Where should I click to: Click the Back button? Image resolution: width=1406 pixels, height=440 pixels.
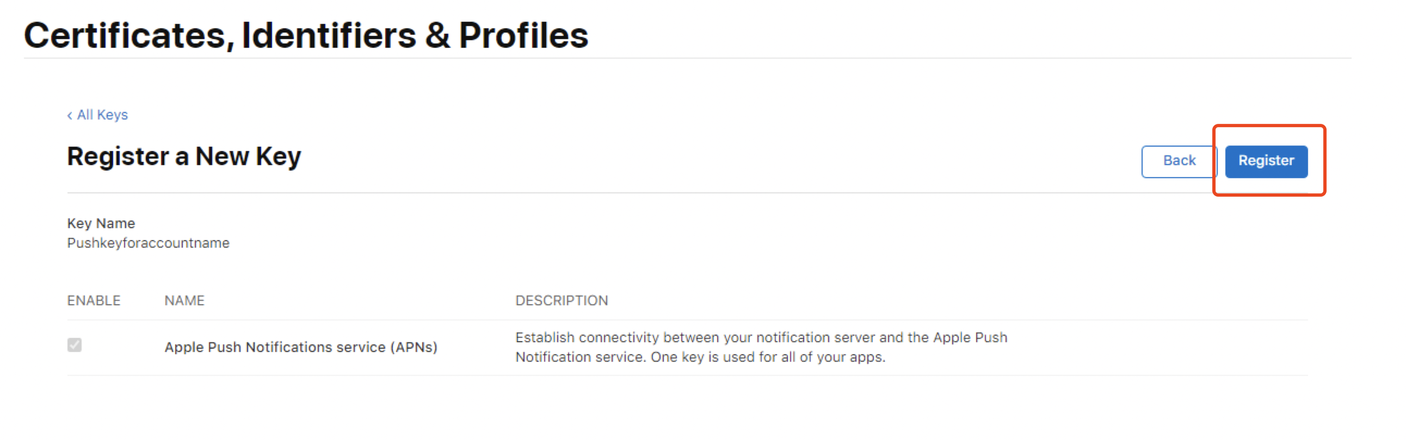pos(1179,161)
